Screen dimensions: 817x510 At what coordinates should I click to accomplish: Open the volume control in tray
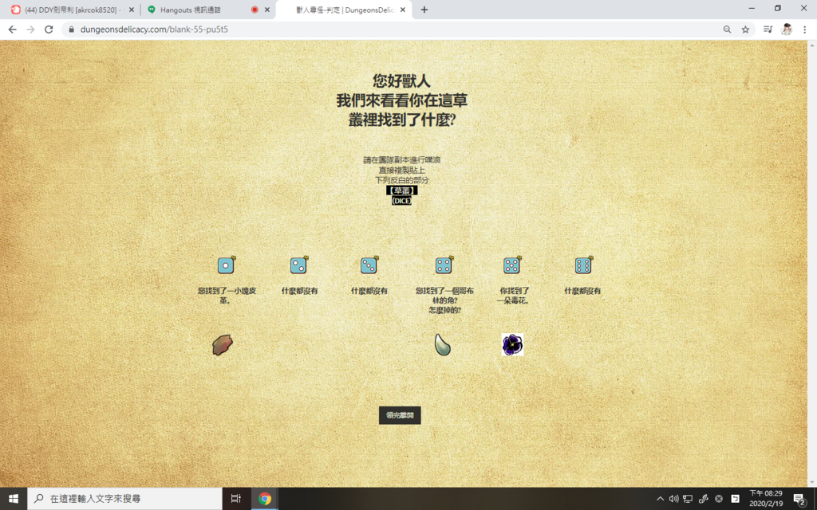point(673,499)
